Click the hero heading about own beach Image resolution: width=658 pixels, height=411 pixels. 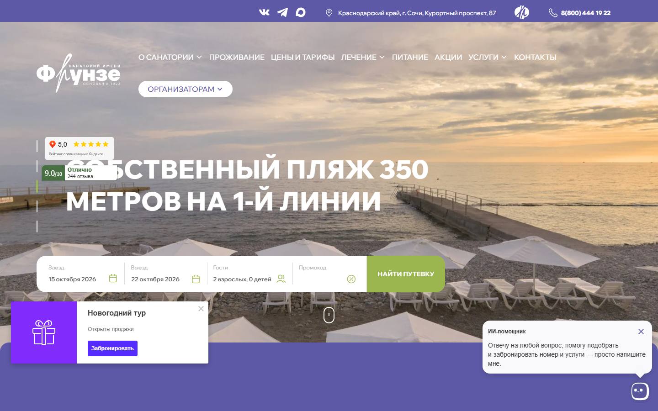(247, 185)
